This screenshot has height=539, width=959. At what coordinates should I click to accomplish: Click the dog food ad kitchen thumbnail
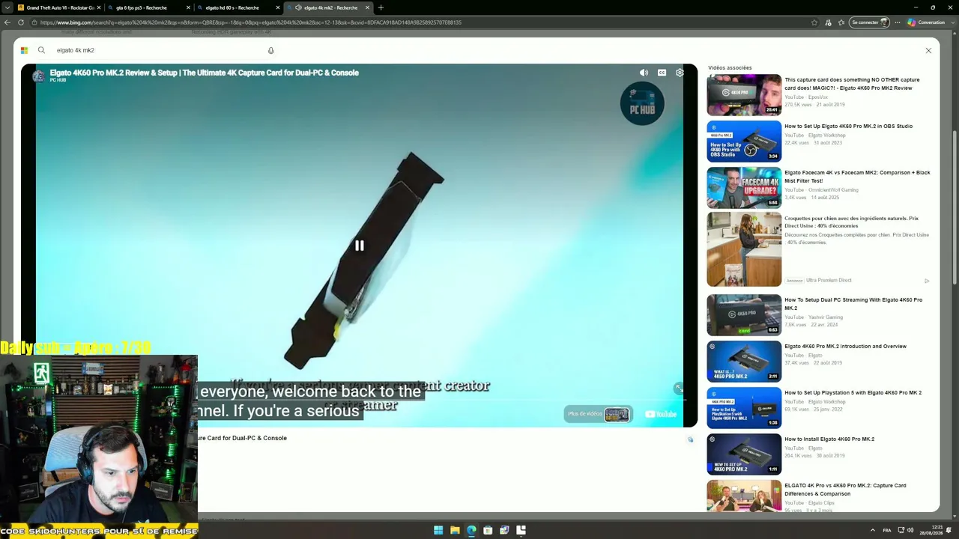[x=744, y=249]
